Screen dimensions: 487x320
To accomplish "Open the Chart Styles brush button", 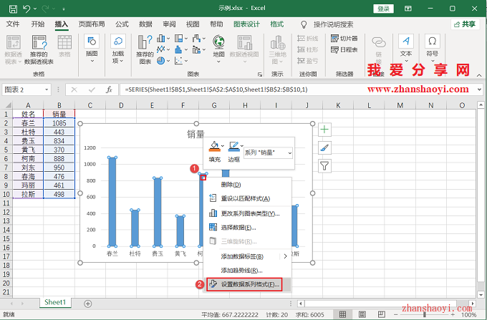I will [324, 147].
